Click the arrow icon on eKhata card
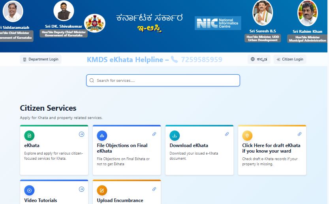329x204 pixels. [81, 134]
